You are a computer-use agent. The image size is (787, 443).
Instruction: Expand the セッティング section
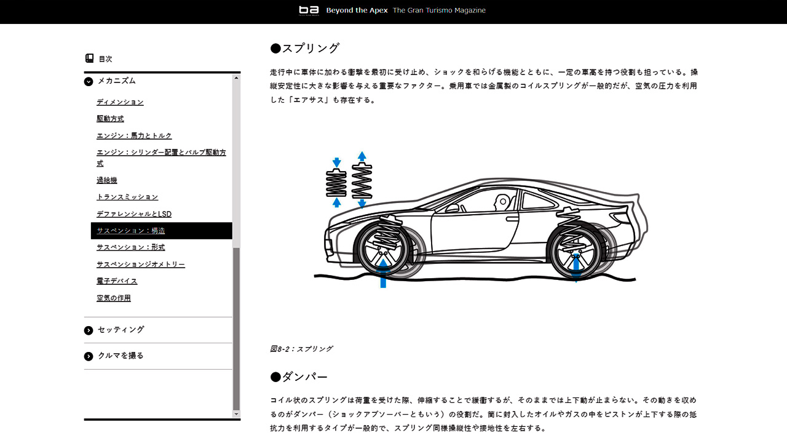(x=89, y=330)
